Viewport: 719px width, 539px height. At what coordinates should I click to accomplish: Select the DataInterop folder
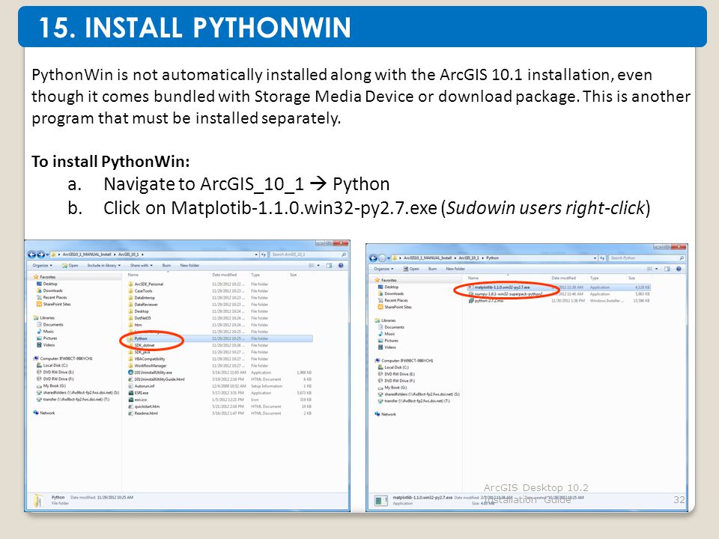point(142,297)
